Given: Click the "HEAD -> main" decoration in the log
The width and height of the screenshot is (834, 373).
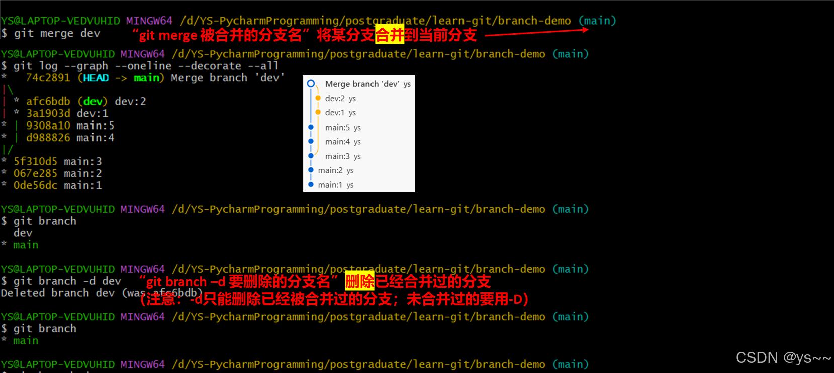Looking at the screenshot, I should pos(121,78).
